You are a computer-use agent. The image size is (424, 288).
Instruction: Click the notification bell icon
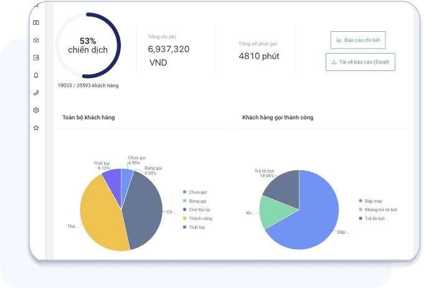36,75
